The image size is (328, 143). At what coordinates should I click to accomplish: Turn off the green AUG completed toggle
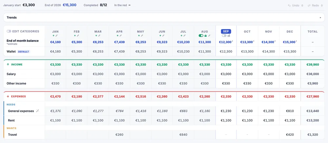tap(201, 35)
